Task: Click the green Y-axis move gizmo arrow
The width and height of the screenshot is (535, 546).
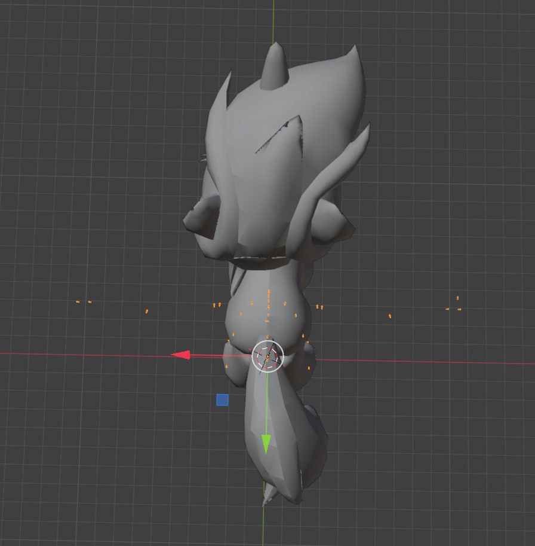Action: point(266,444)
